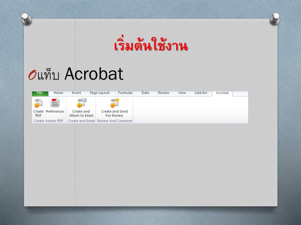Click the Review And Comment group label
Viewport: 301px width, 225px height.
pyautogui.click(x=115, y=121)
